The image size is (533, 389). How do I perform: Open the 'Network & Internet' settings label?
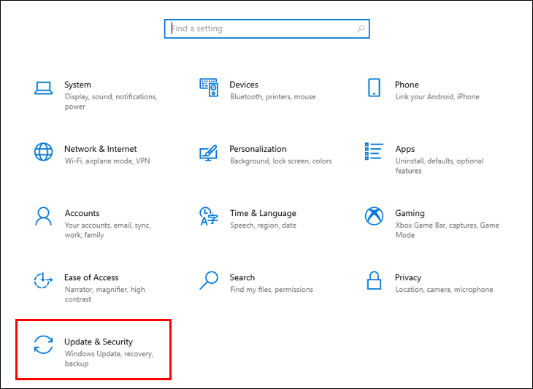(100, 149)
